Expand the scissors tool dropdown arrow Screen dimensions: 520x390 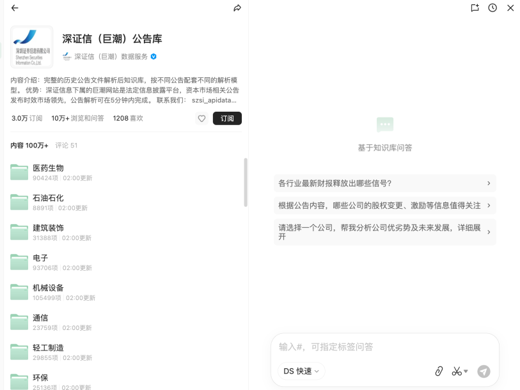point(466,371)
